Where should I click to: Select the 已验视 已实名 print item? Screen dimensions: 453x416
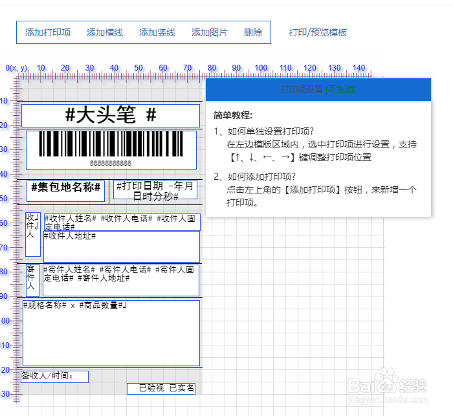[x=161, y=389]
